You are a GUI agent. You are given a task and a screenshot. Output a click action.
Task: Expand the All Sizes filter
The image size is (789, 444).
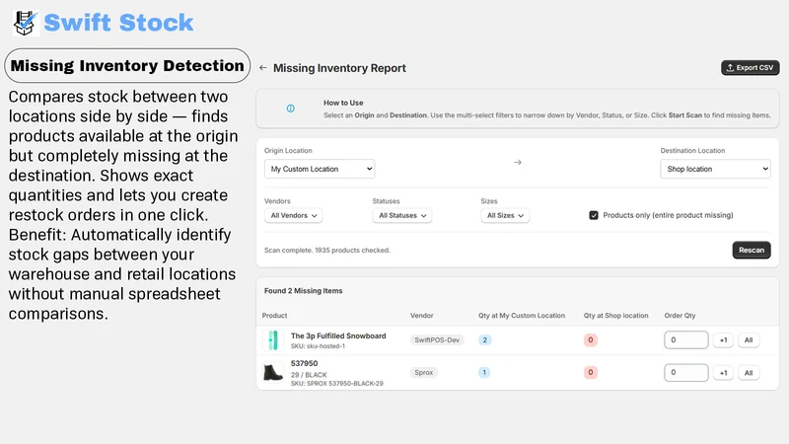505,215
